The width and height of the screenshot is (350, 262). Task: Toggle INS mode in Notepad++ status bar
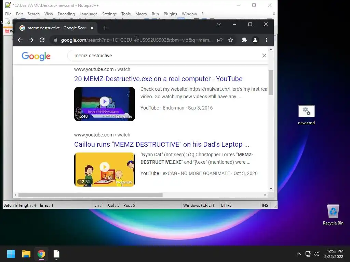click(x=265, y=205)
